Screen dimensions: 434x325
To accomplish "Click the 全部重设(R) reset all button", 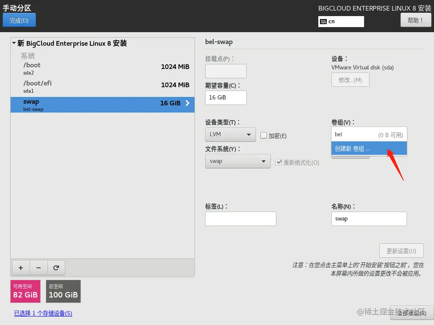I will 412,313.
